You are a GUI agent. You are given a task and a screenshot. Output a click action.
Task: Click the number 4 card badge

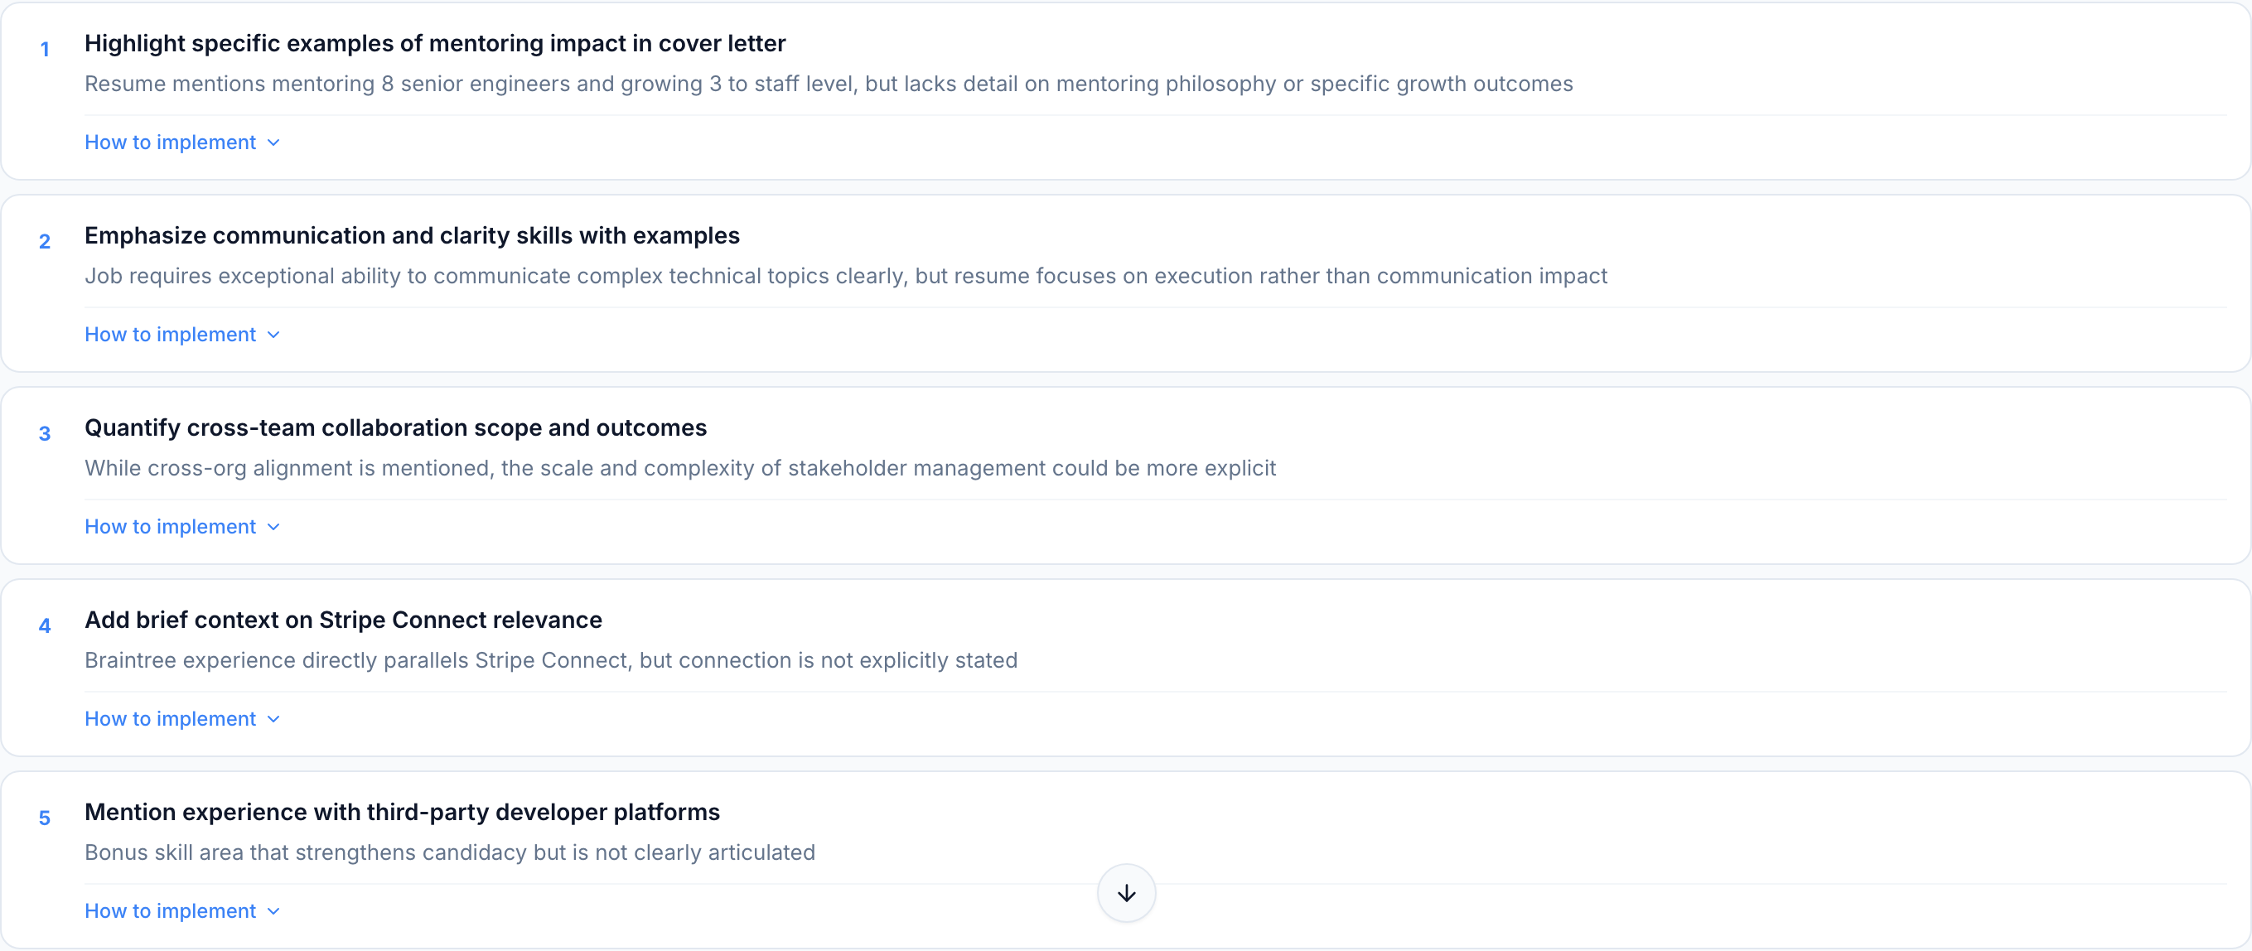(45, 625)
